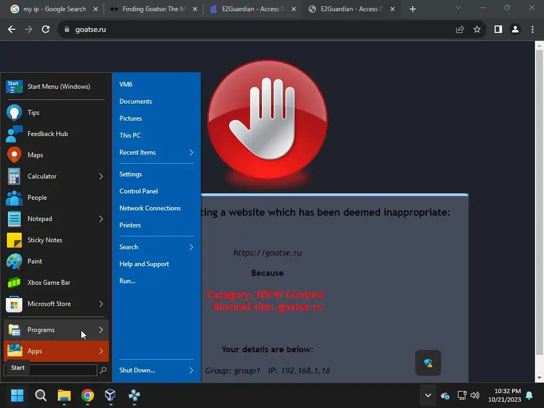Open the People app icon
The height and width of the screenshot is (408, 544).
tap(14, 198)
